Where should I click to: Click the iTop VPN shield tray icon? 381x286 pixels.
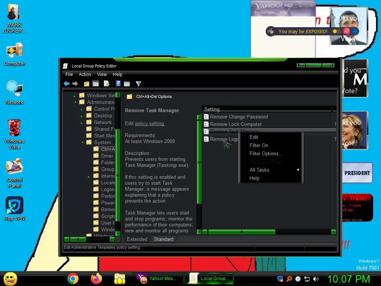click(x=280, y=279)
